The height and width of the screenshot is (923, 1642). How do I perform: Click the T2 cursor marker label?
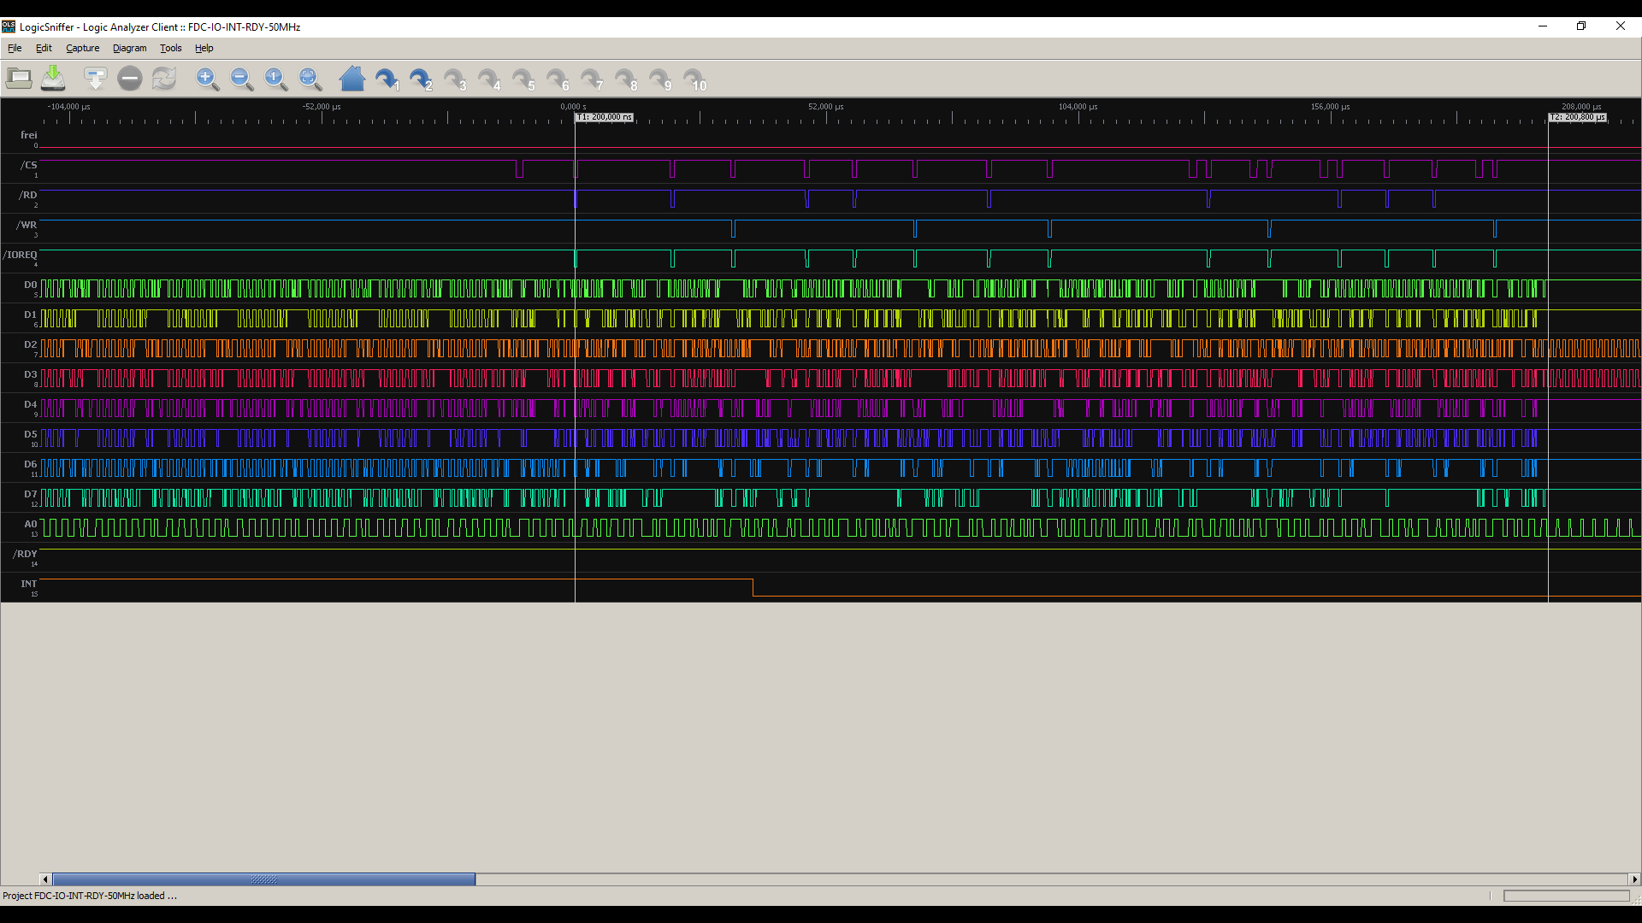pos(1577,117)
